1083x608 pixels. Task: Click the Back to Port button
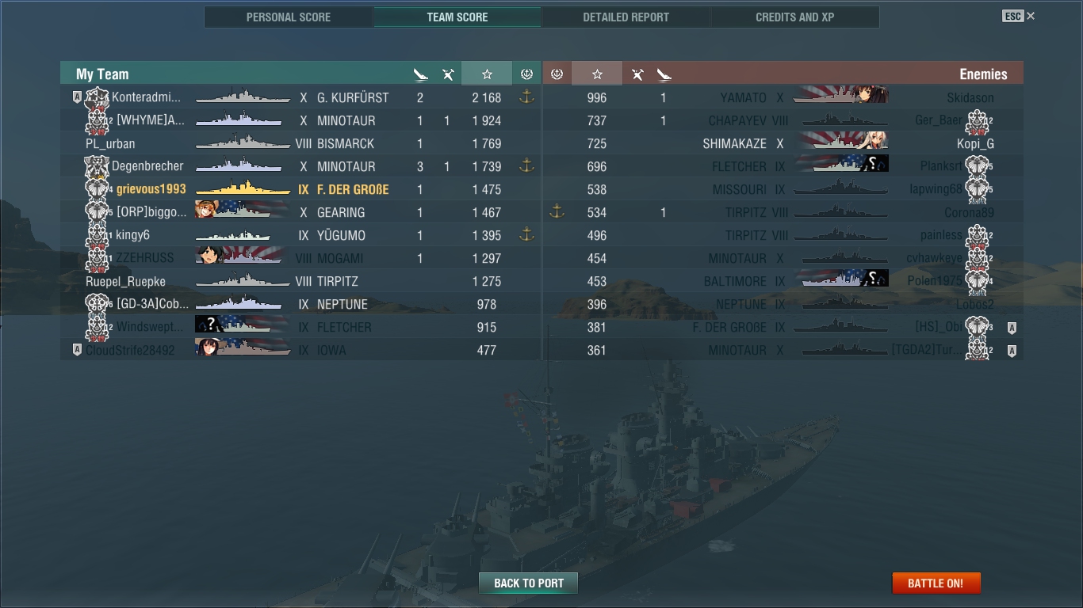[x=529, y=583]
